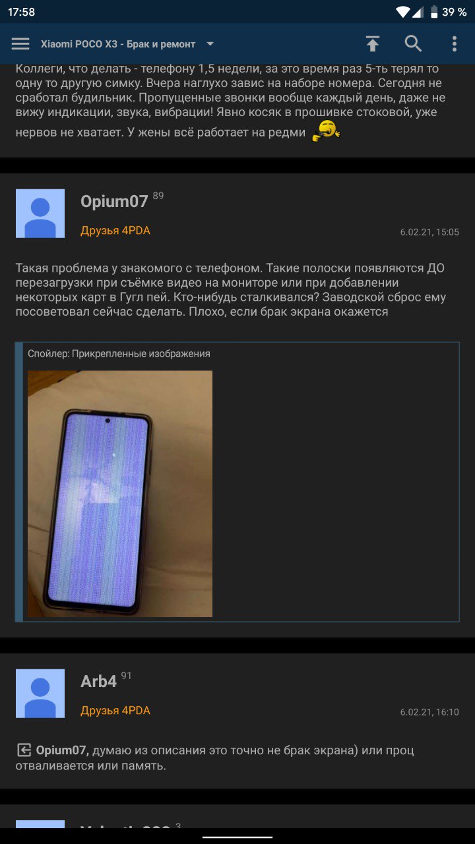The height and width of the screenshot is (844, 475).
Task: Tap the battery indicator in status bar
Action: (x=434, y=12)
